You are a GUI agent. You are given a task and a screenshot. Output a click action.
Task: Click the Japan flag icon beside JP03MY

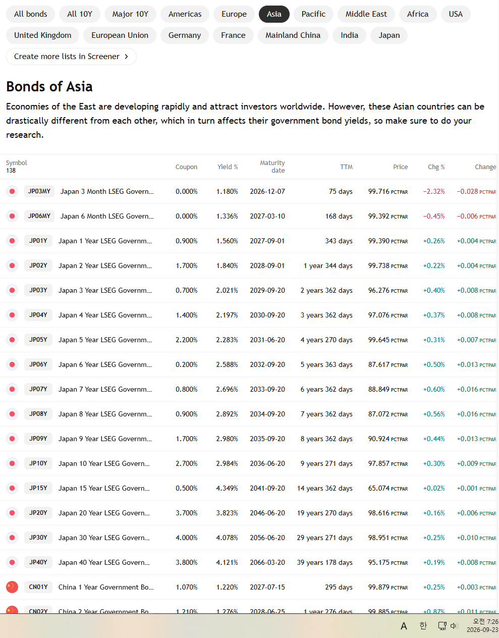[12, 191]
